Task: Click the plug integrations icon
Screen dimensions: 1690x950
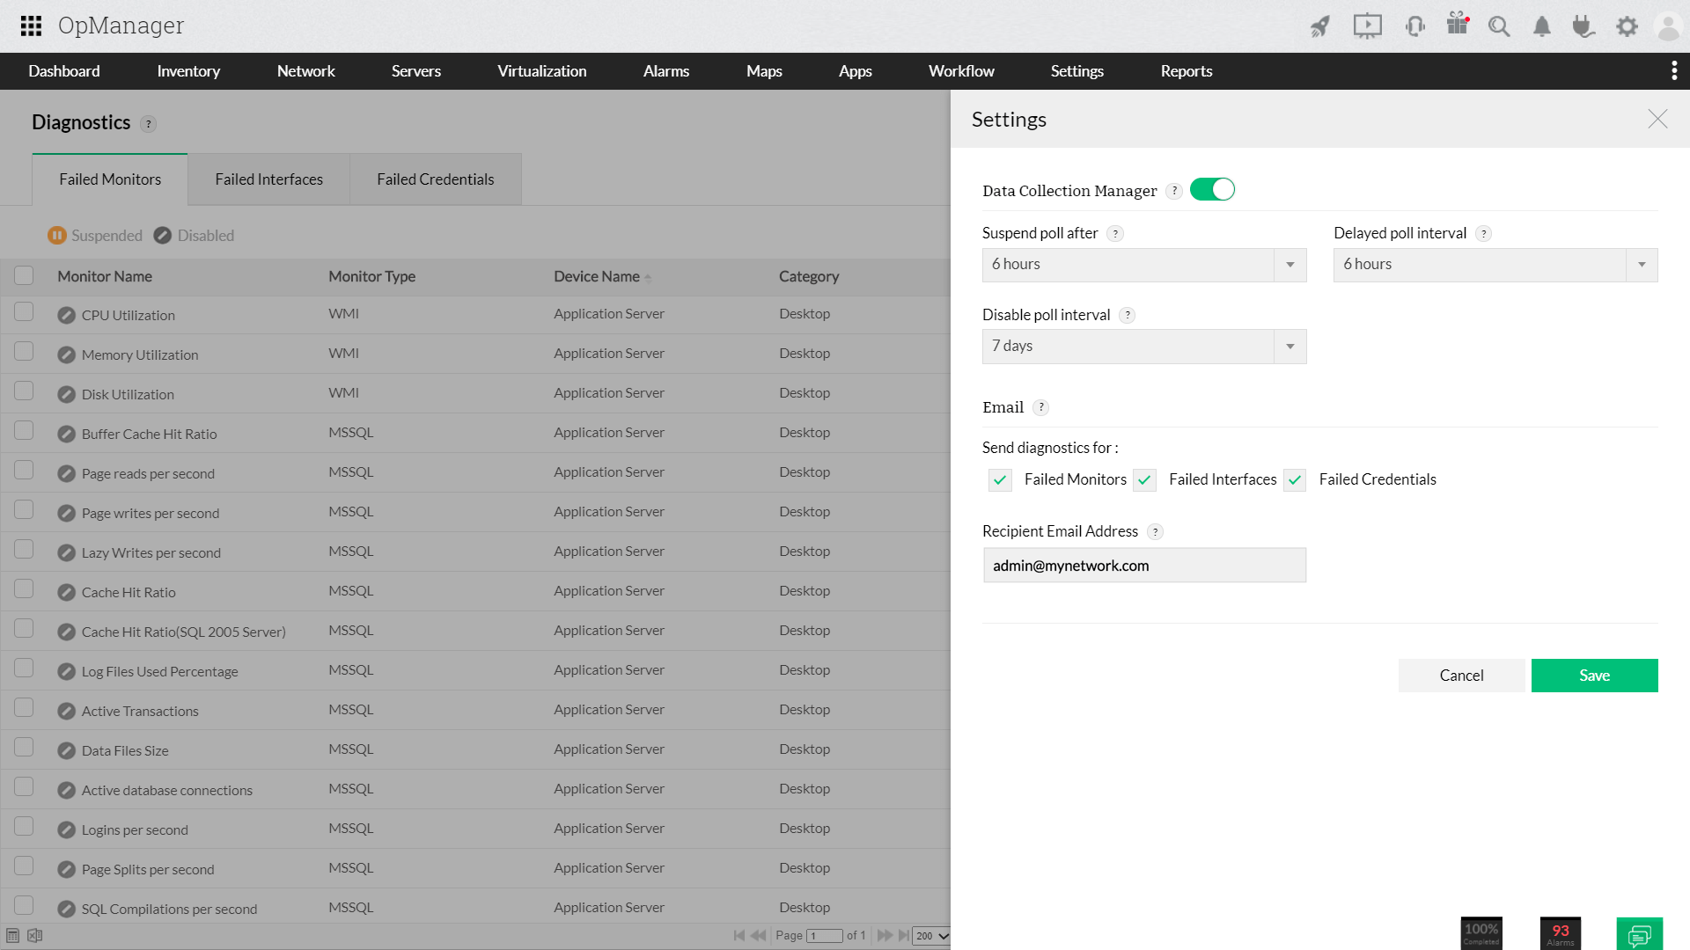Action: click(x=1583, y=26)
